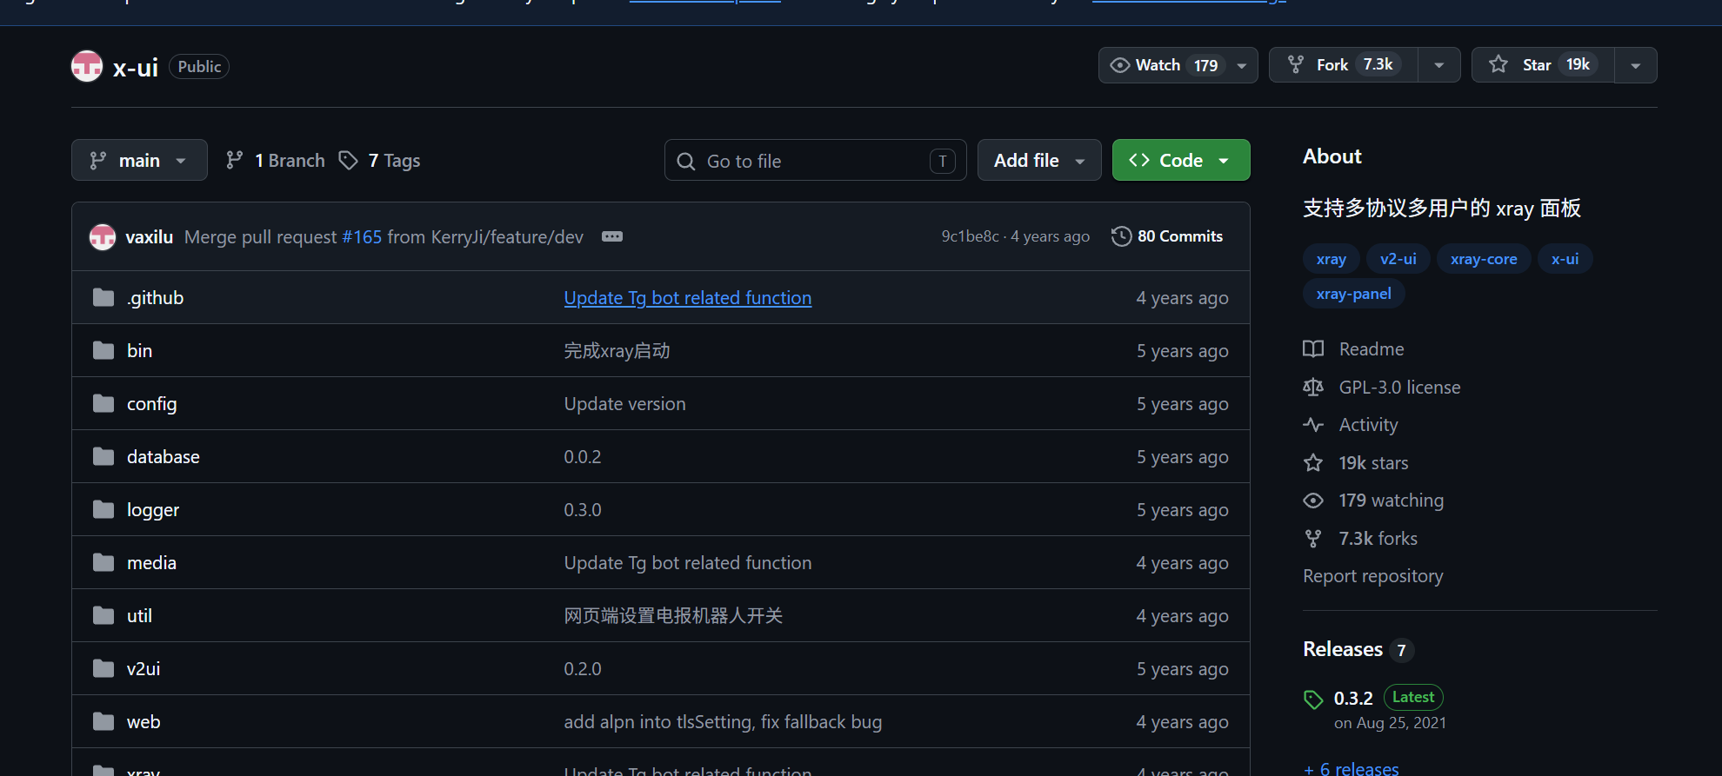
Task: Star the x-ui repository
Action: [x=1543, y=65]
